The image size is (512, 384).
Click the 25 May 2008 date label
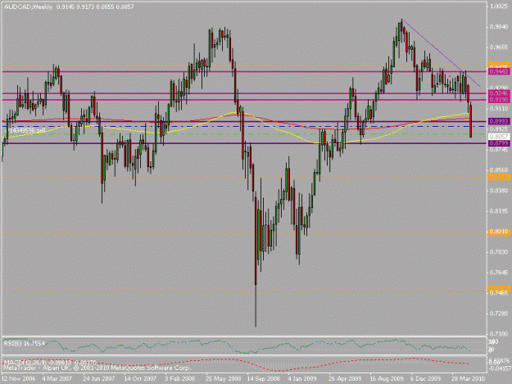tap(224, 378)
